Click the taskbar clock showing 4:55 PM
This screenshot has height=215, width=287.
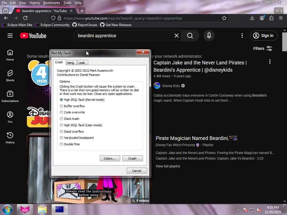click(x=273, y=210)
